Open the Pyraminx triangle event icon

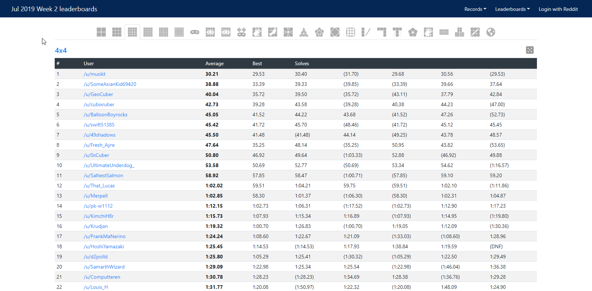tap(304, 32)
